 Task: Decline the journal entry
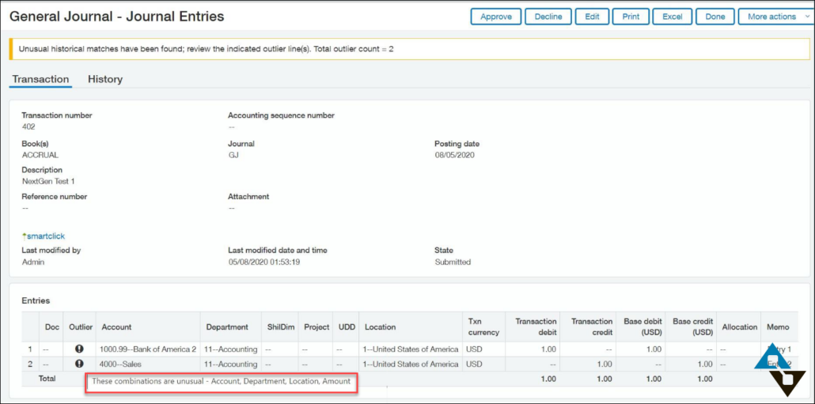548,17
